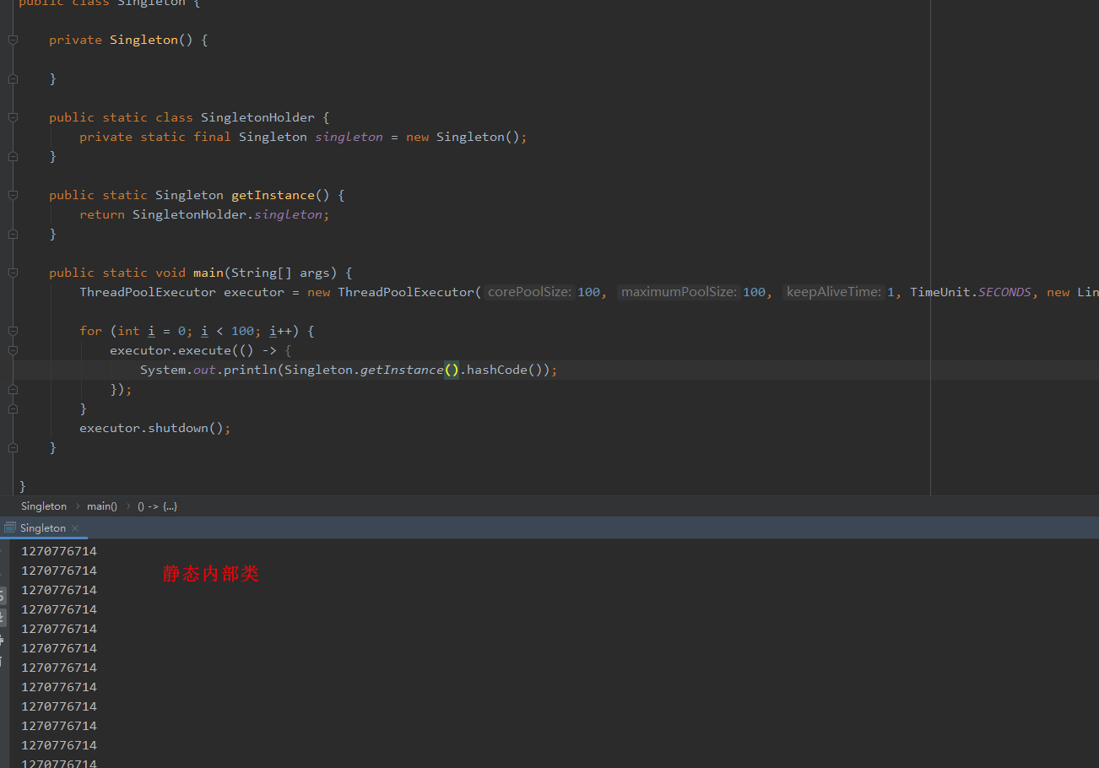
Task: Select the Singleton breadcrumb
Action: click(x=44, y=506)
